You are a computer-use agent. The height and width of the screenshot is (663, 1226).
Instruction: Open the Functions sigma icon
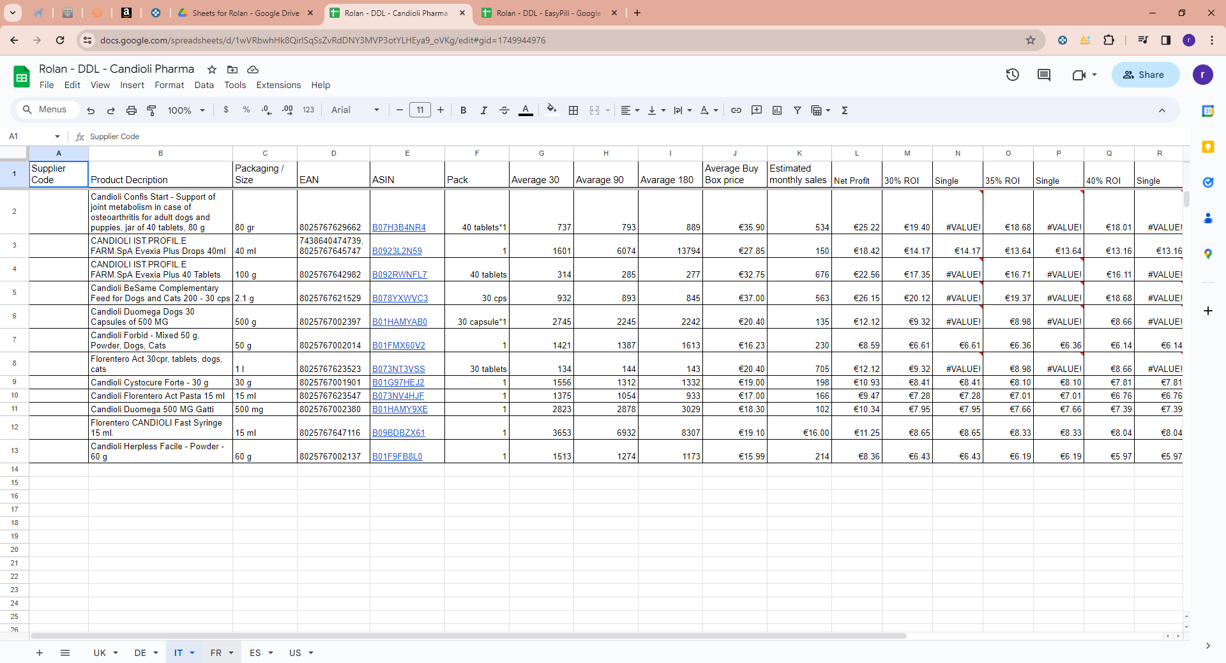click(x=845, y=110)
